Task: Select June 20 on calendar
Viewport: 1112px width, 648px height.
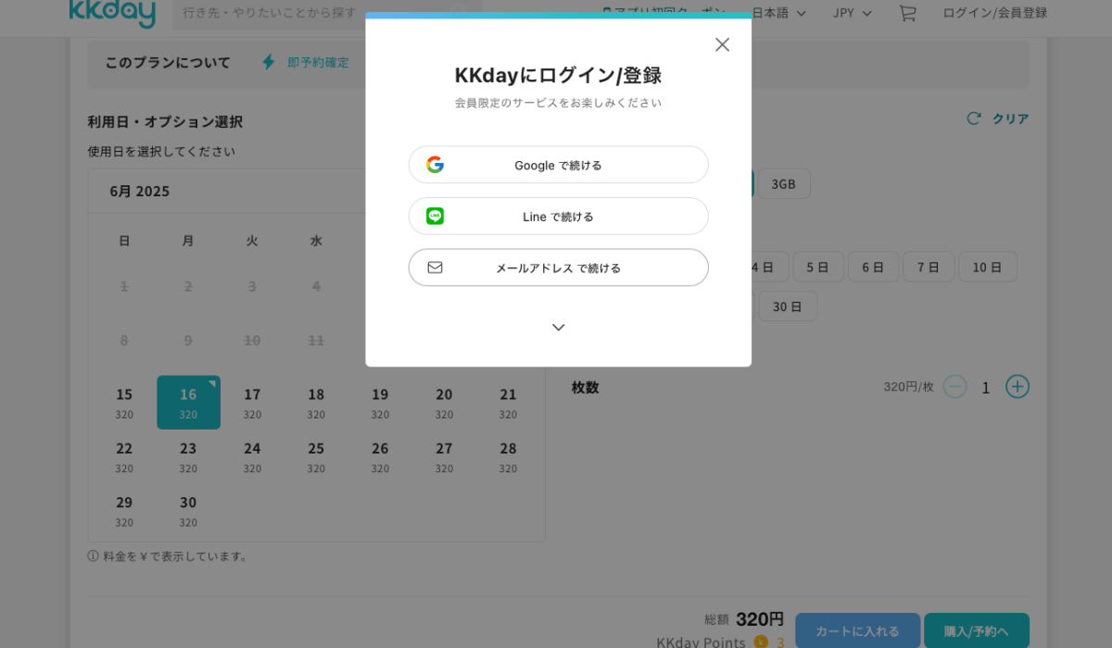Action: tap(444, 403)
